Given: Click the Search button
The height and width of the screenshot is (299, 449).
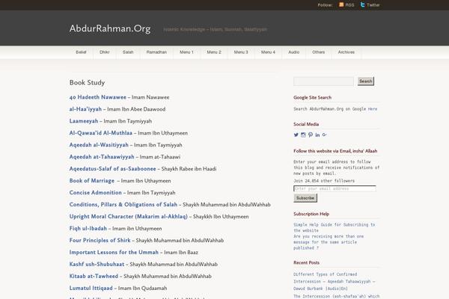Looking at the screenshot, I should (x=366, y=81).
